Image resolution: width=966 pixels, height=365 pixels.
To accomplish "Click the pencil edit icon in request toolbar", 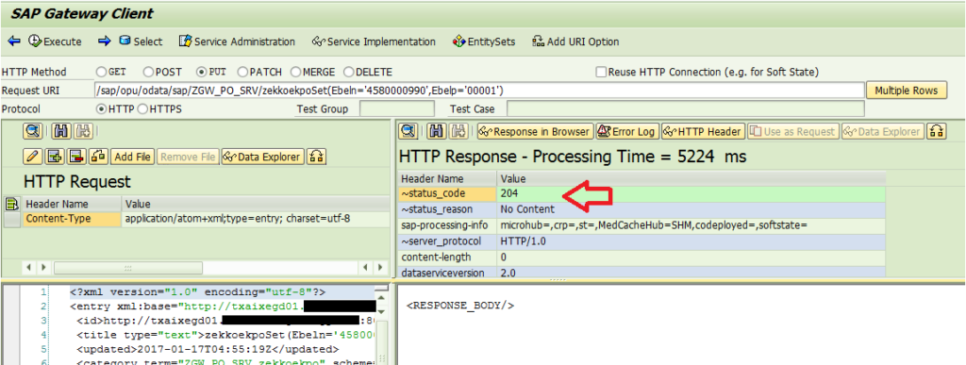I will pyautogui.click(x=34, y=157).
